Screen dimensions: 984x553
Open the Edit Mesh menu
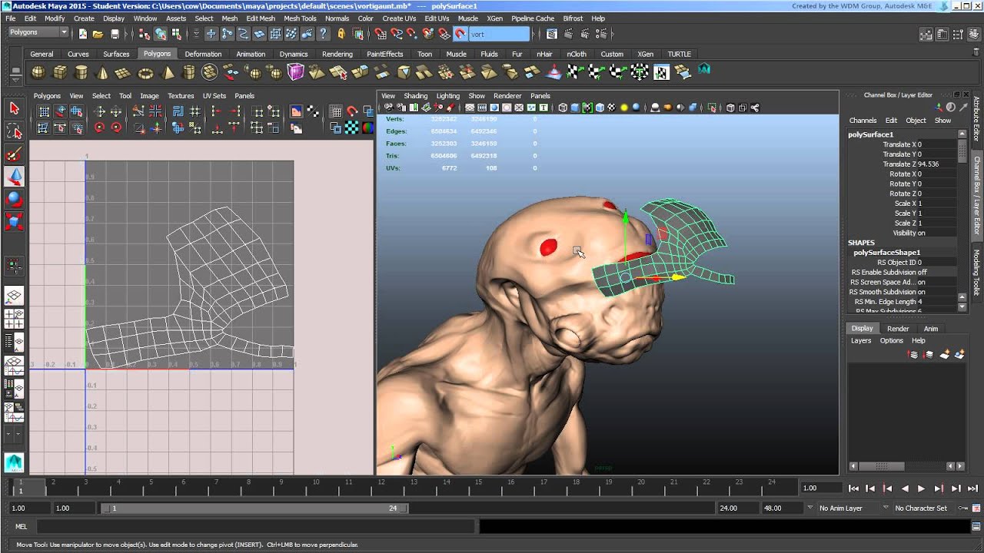click(261, 18)
